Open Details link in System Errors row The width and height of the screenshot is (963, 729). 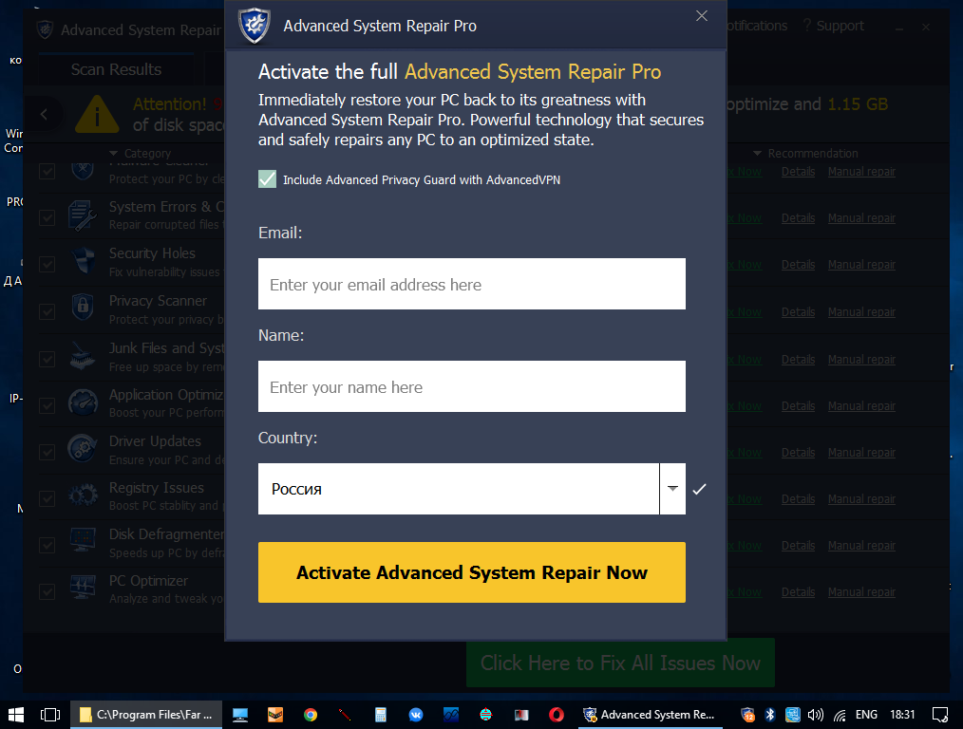[x=798, y=217]
